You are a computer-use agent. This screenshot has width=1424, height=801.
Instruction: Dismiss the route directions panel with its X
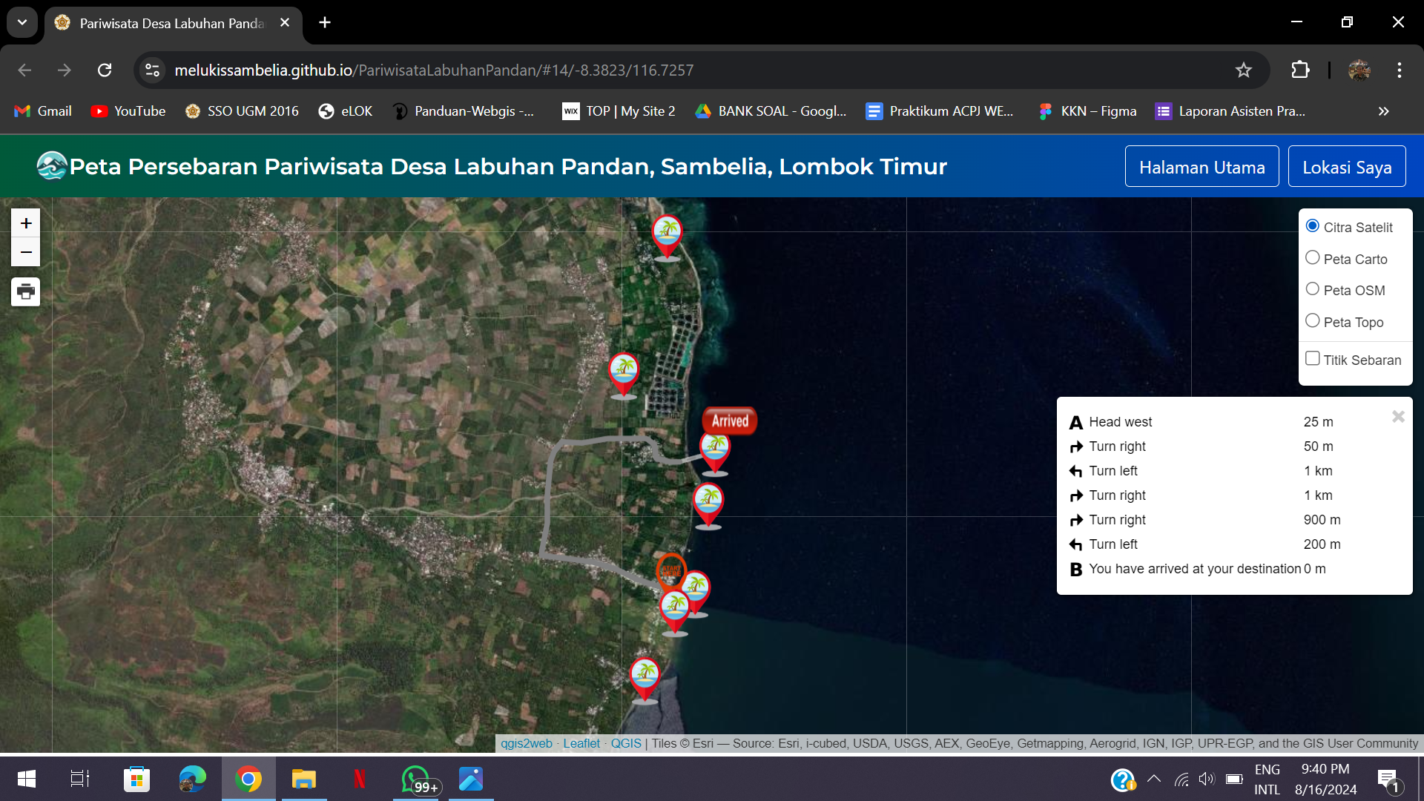click(1400, 416)
